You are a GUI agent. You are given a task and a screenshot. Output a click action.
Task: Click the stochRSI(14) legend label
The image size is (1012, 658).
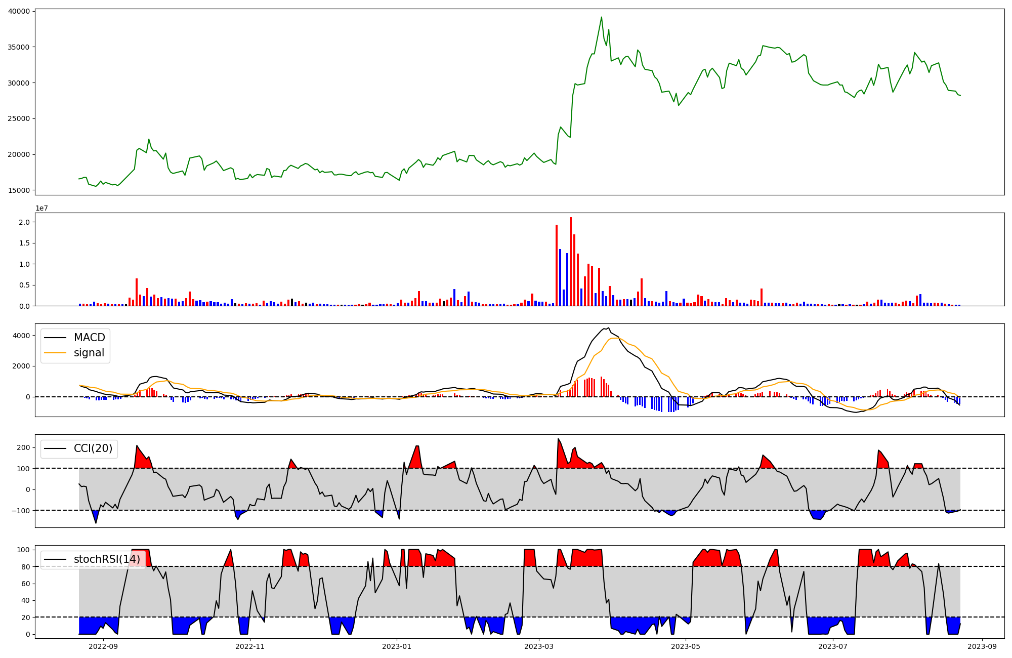coord(107,559)
